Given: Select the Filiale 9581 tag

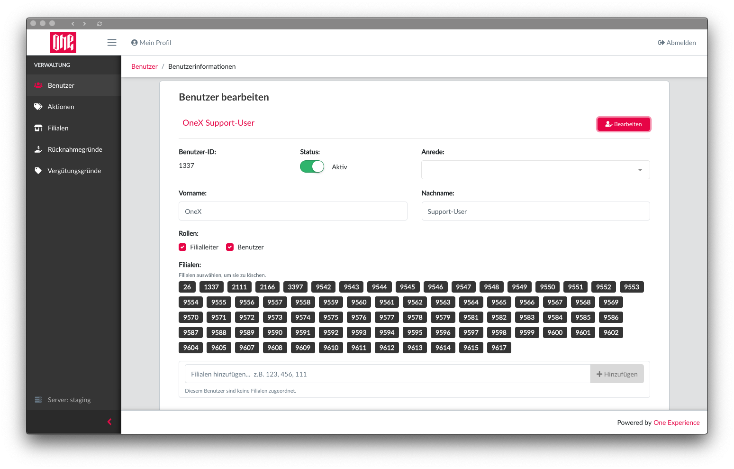Looking at the screenshot, I should [471, 317].
